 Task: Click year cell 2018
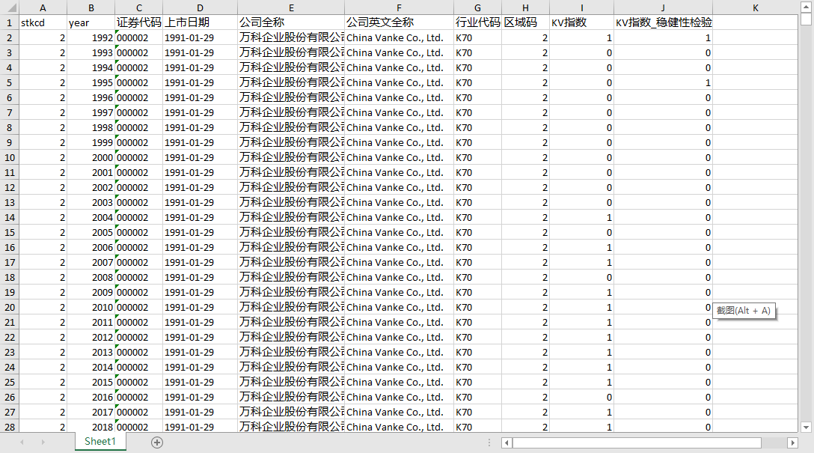coord(91,427)
